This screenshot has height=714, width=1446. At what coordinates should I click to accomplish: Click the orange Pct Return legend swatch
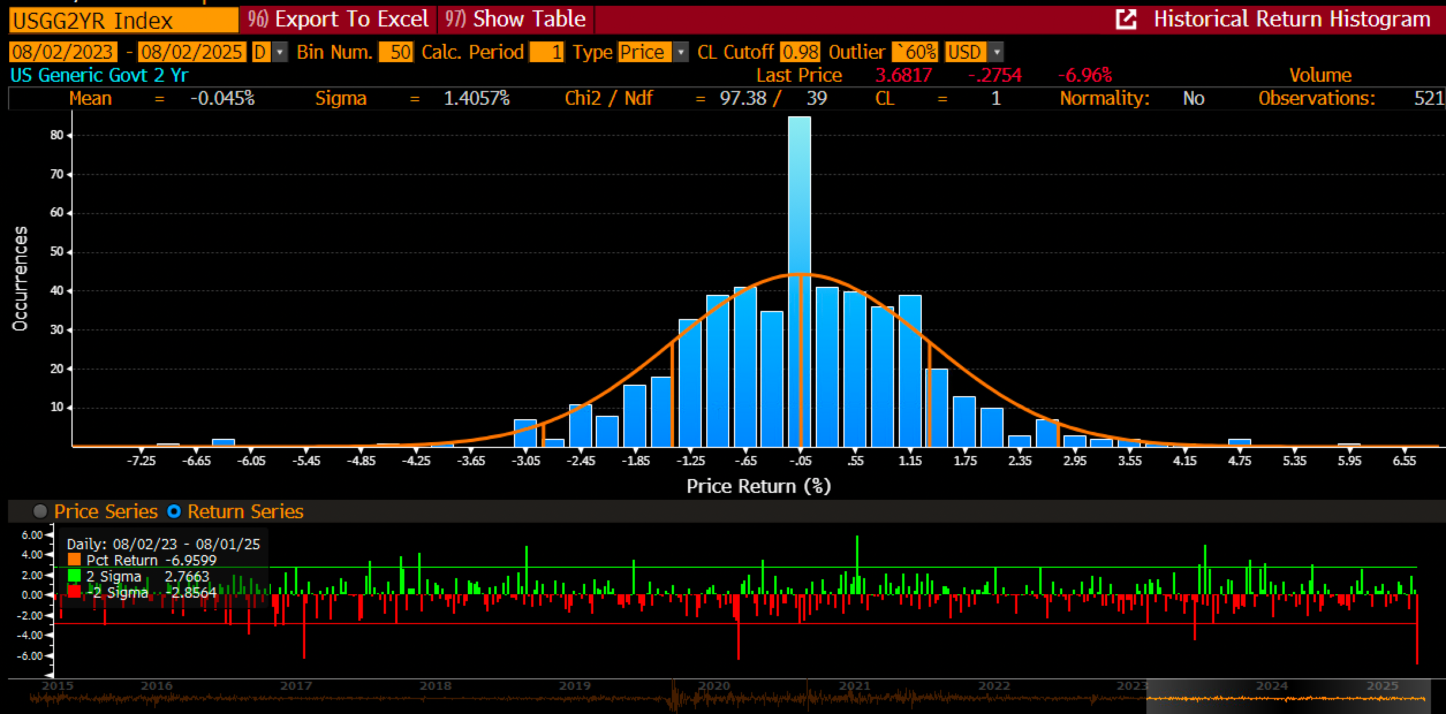(74, 560)
